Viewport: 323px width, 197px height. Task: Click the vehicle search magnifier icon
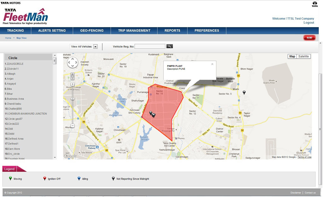click(x=169, y=46)
